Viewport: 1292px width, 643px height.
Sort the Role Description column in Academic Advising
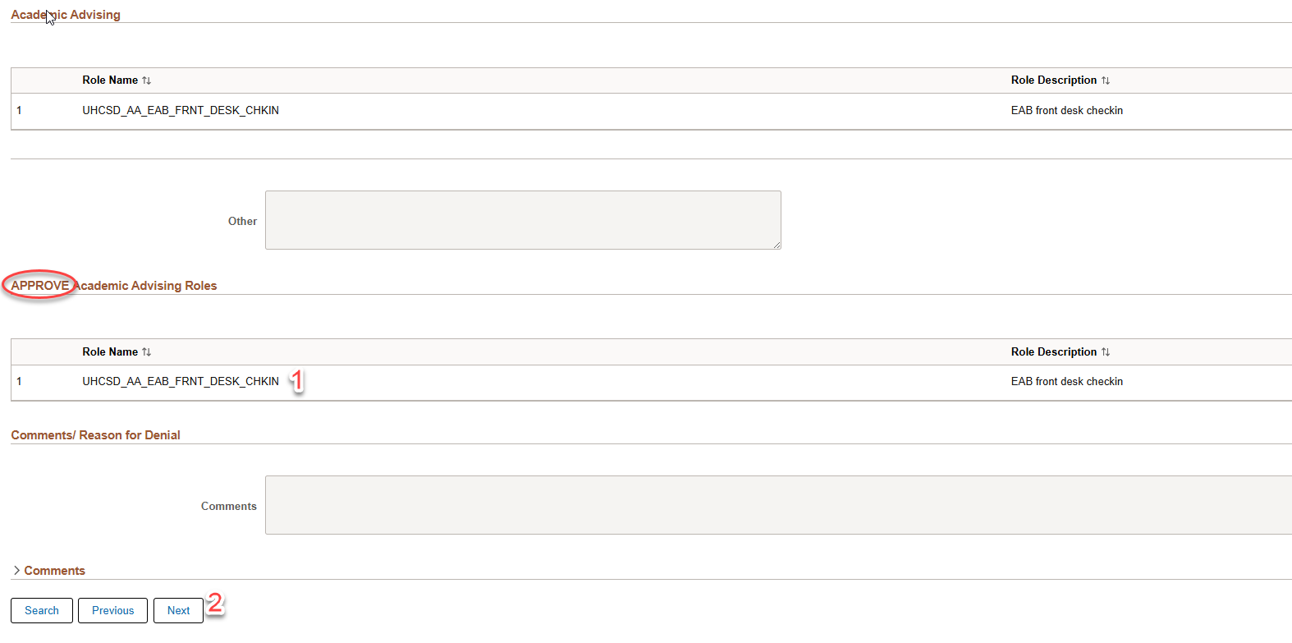coord(1106,80)
